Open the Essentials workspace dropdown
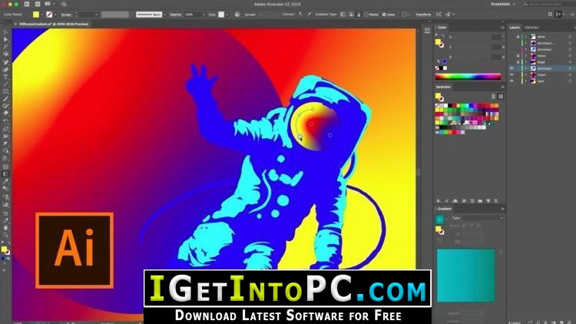Viewport: 576px width, 324px height. (x=503, y=4)
